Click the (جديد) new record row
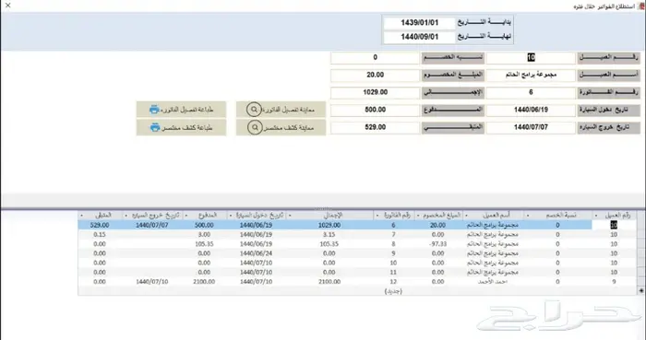646x340 pixels. (x=357, y=291)
